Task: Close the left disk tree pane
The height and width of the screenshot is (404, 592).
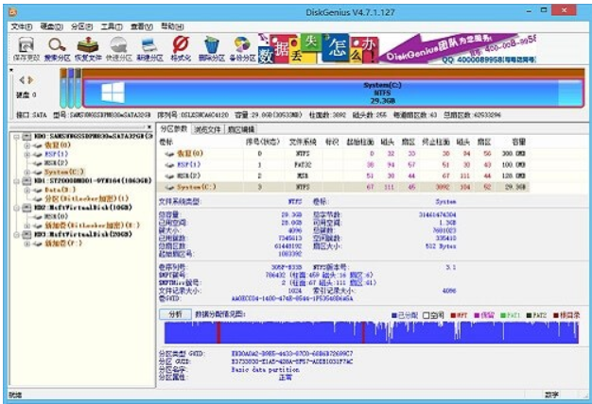Action: (x=148, y=127)
